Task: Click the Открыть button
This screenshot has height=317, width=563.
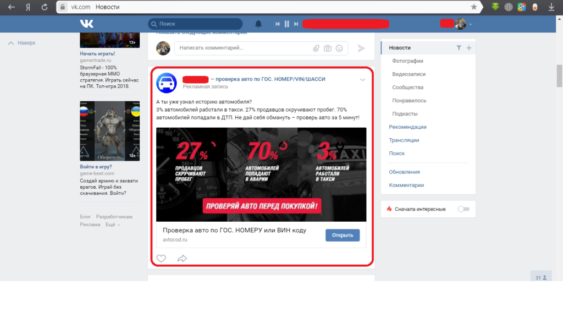Action: tap(343, 235)
